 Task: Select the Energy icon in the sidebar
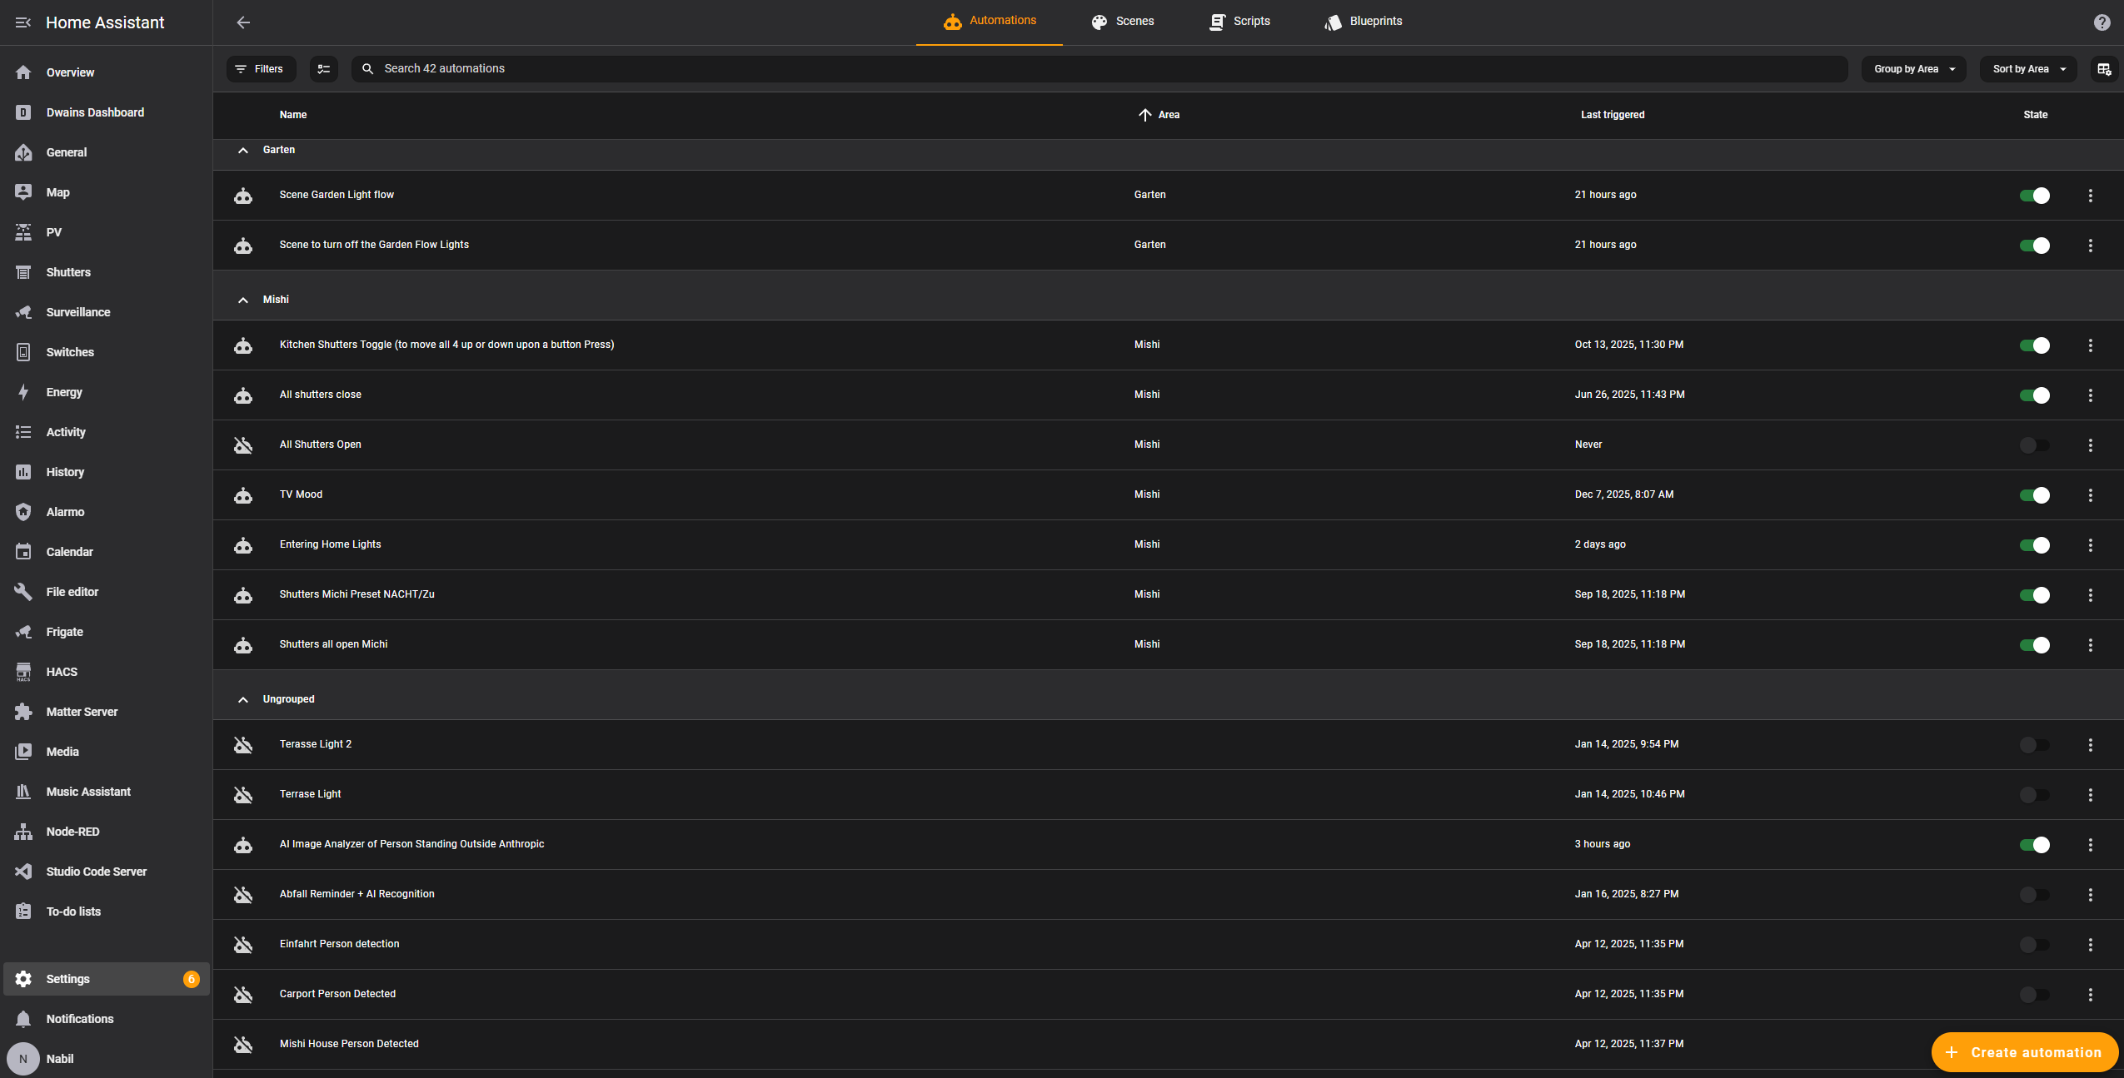tap(24, 392)
